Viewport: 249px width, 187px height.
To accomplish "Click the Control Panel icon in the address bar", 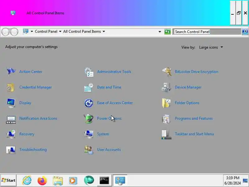I will click(26, 31).
